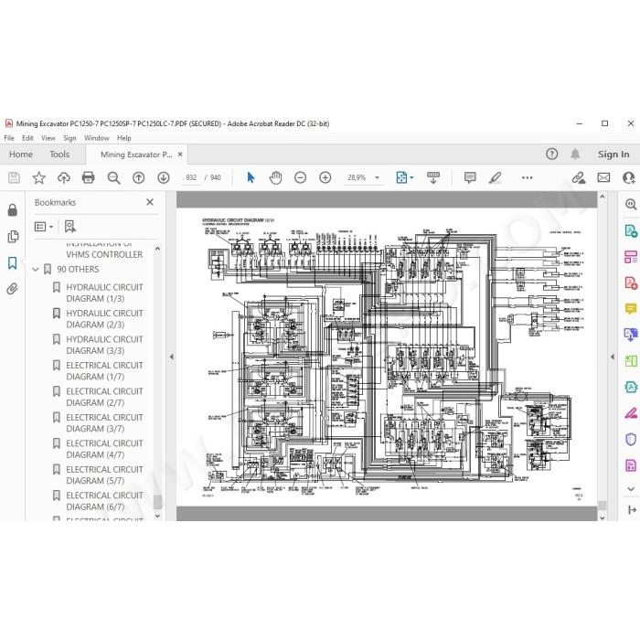Collapse the 90 OTHERS bookmark group

coord(36,270)
